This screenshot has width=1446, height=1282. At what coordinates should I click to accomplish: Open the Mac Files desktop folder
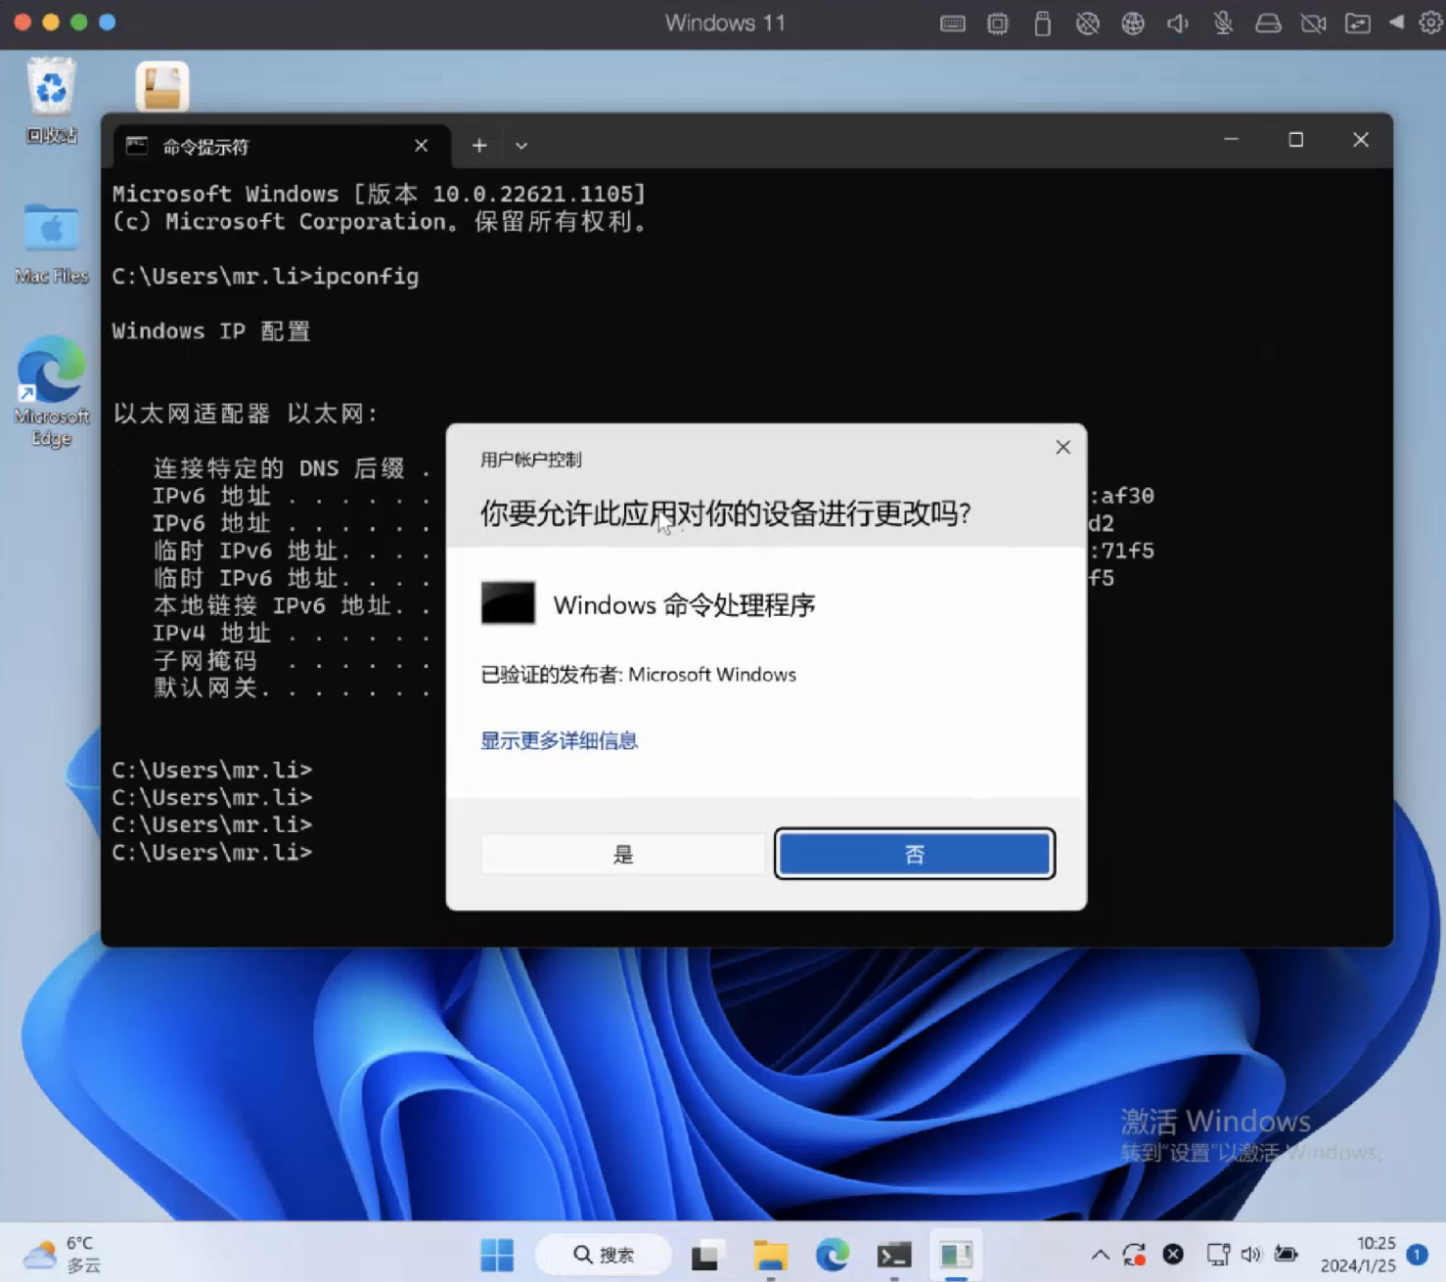coord(51,243)
